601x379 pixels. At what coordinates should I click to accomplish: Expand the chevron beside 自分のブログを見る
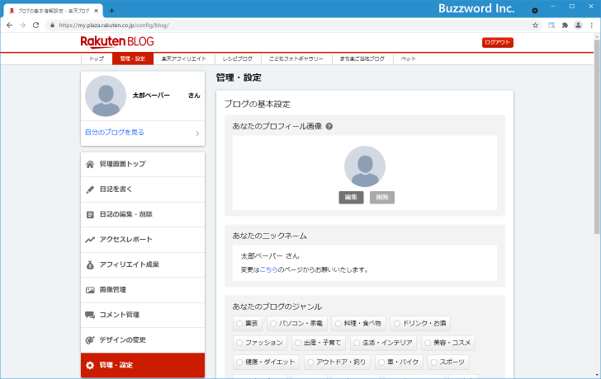(197, 133)
